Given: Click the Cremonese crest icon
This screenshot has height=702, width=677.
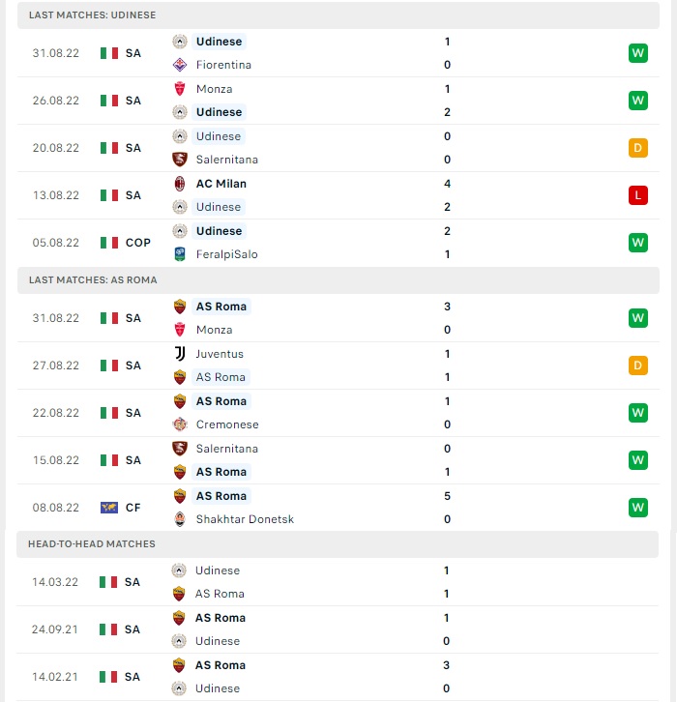Looking at the screenshot, I should point(180,424).
